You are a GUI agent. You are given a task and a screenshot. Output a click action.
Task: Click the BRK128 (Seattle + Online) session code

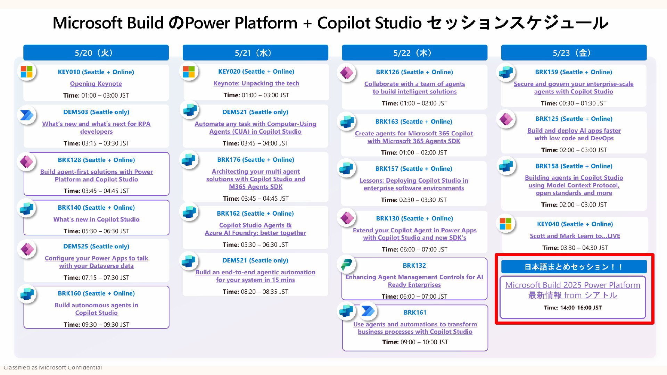pyautogui.click(x=96, y=160)
